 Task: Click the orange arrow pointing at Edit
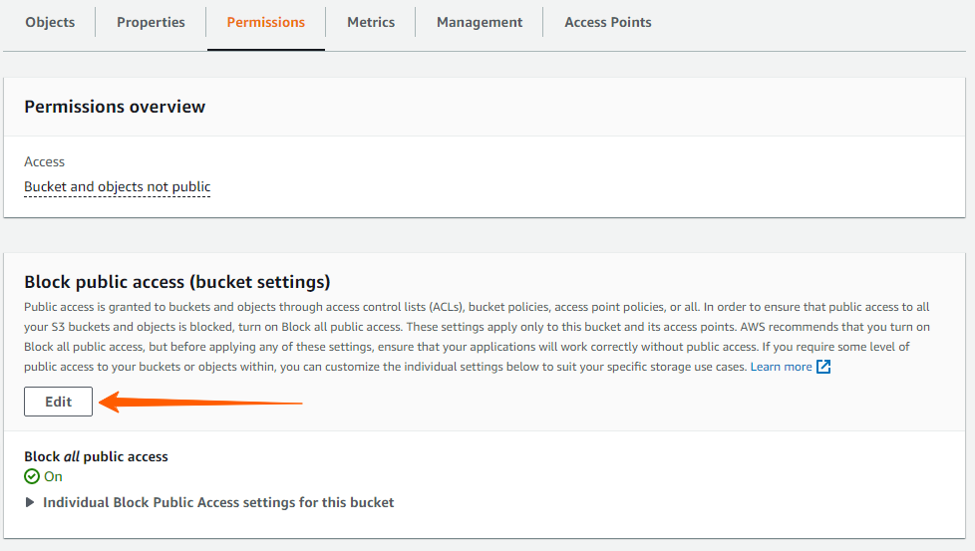[200, 402]
